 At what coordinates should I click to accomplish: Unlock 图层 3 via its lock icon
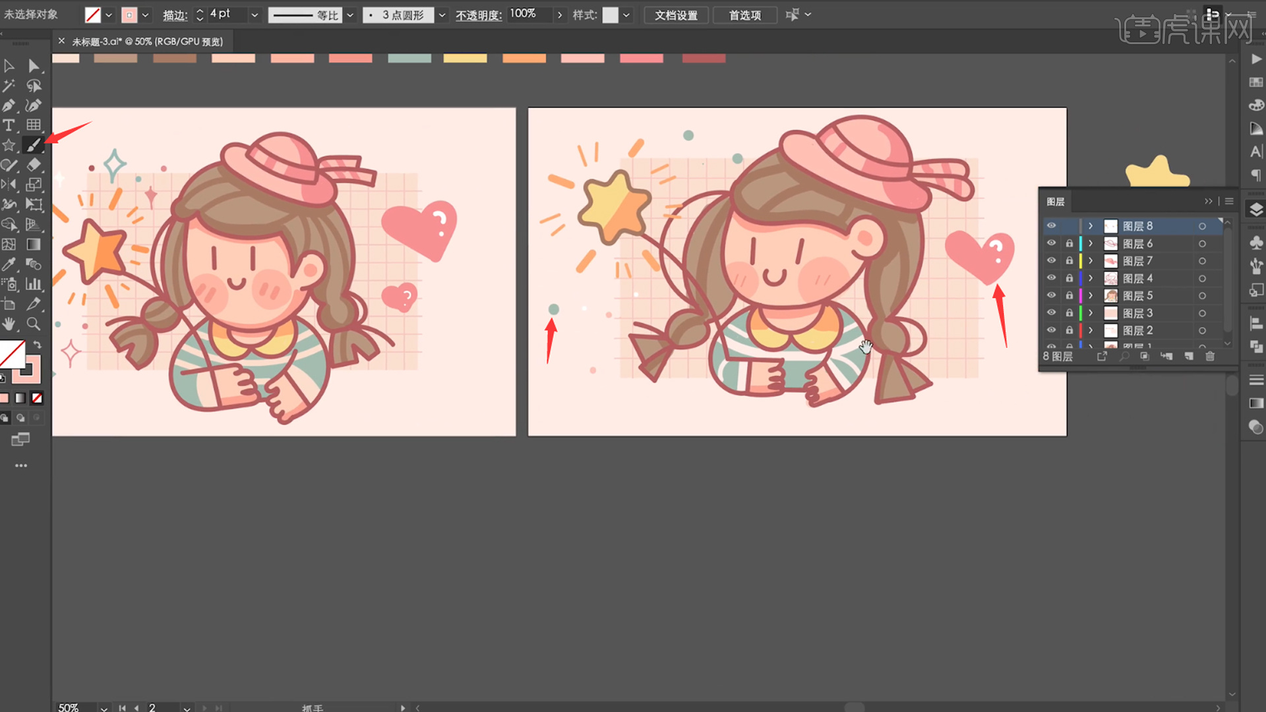click(1069, 313)
